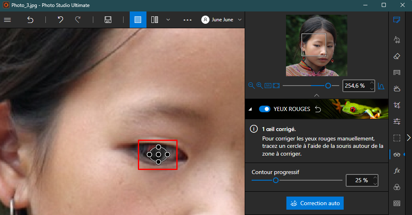Screen dimensions: 412x215
Task: Undo the last action
Action: 61,20
